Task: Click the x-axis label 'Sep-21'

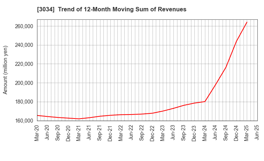Action: [100, 133]
